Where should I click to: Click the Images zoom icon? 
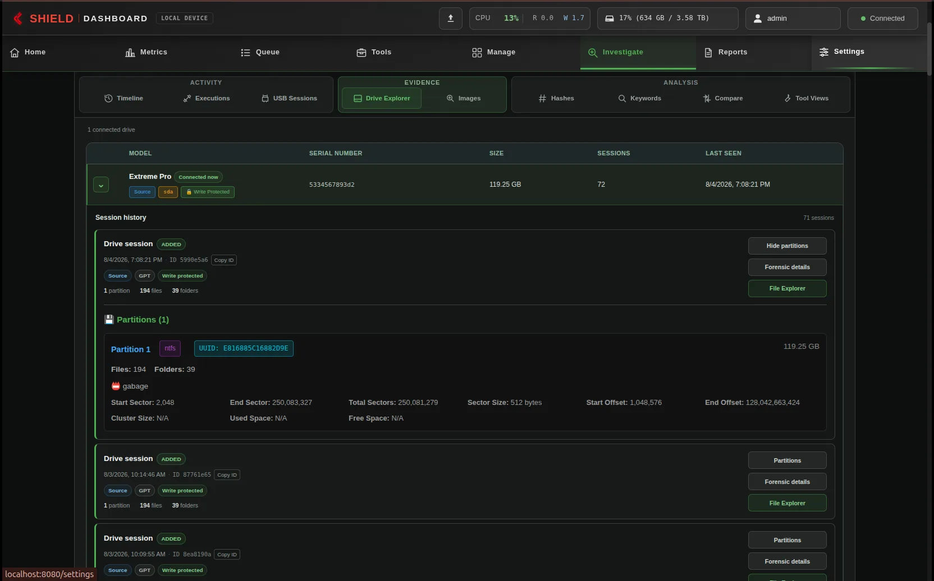point(450,98)
